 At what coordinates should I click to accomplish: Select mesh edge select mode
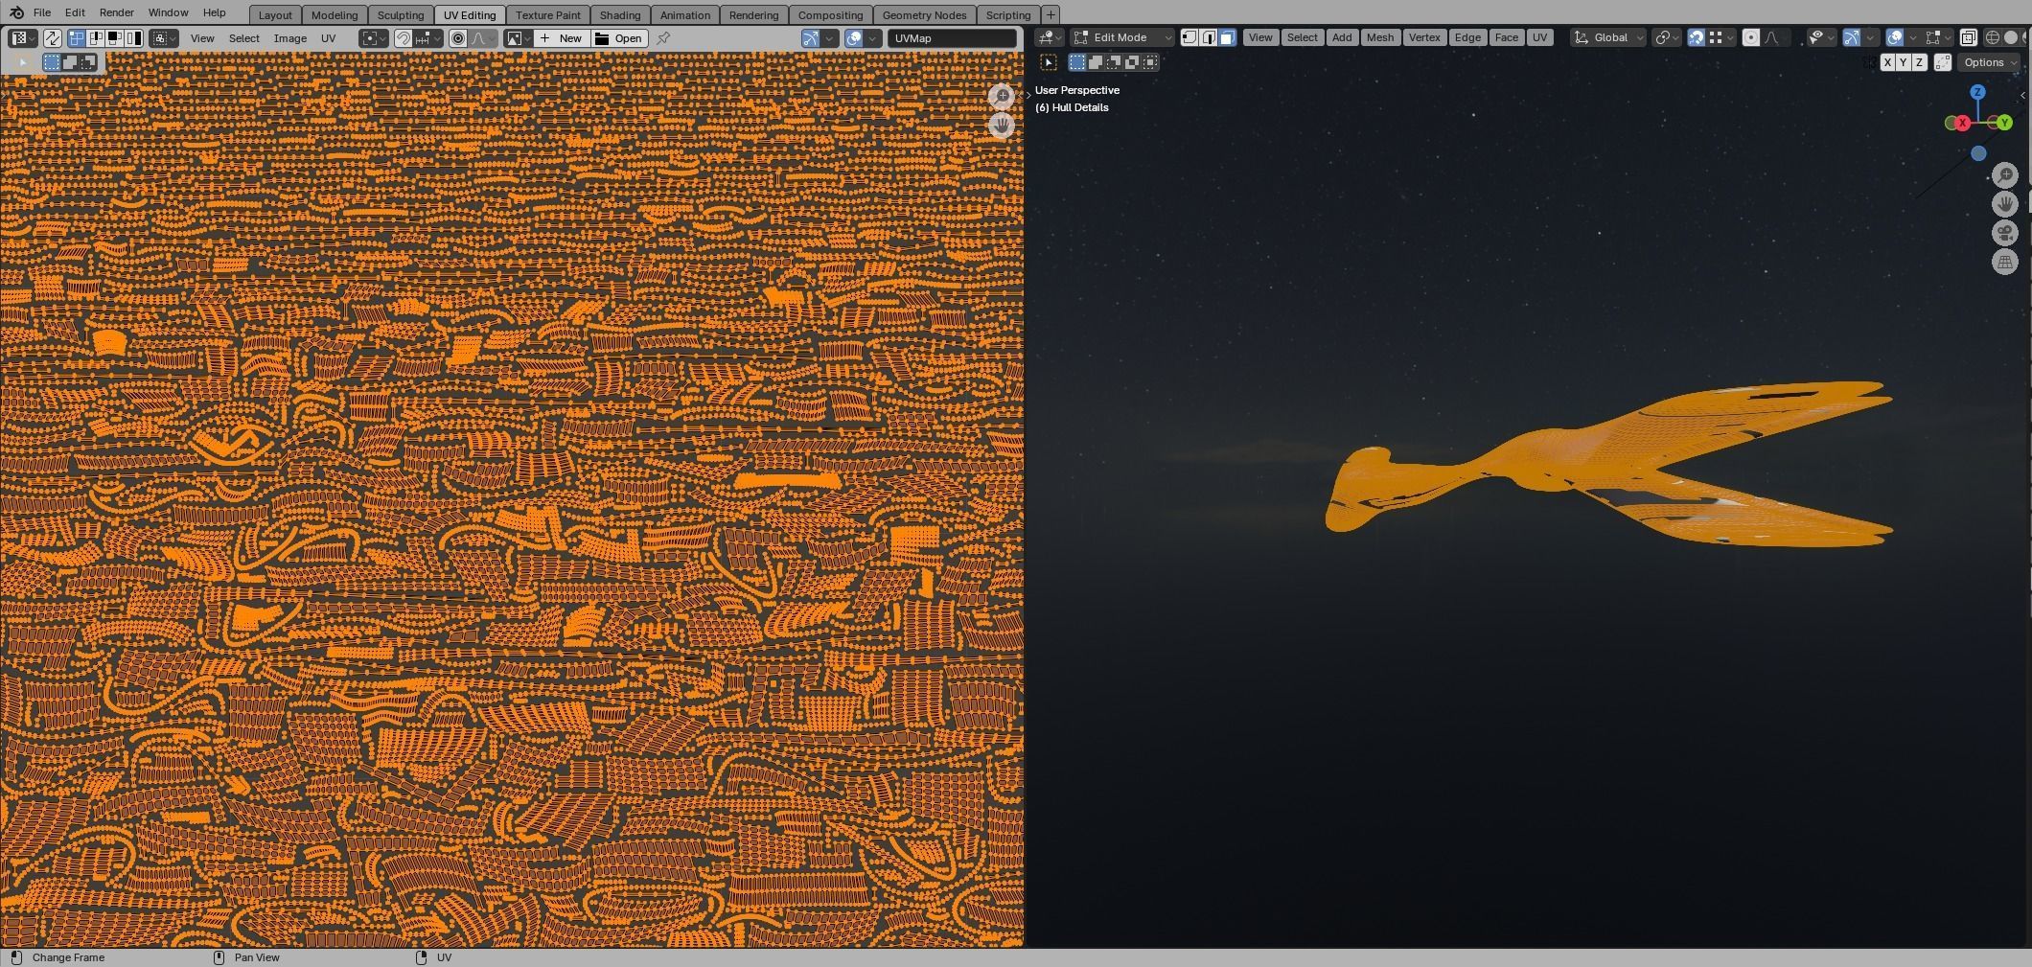coord(1209,37)
